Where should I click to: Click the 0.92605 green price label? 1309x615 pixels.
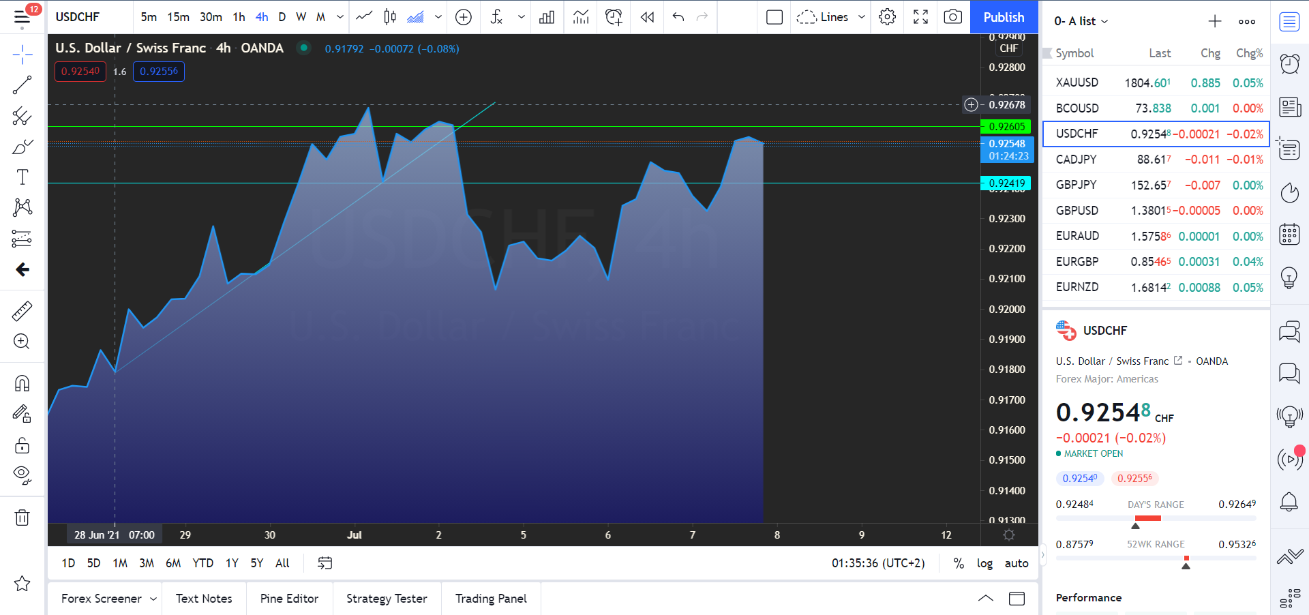point(1006,127)
